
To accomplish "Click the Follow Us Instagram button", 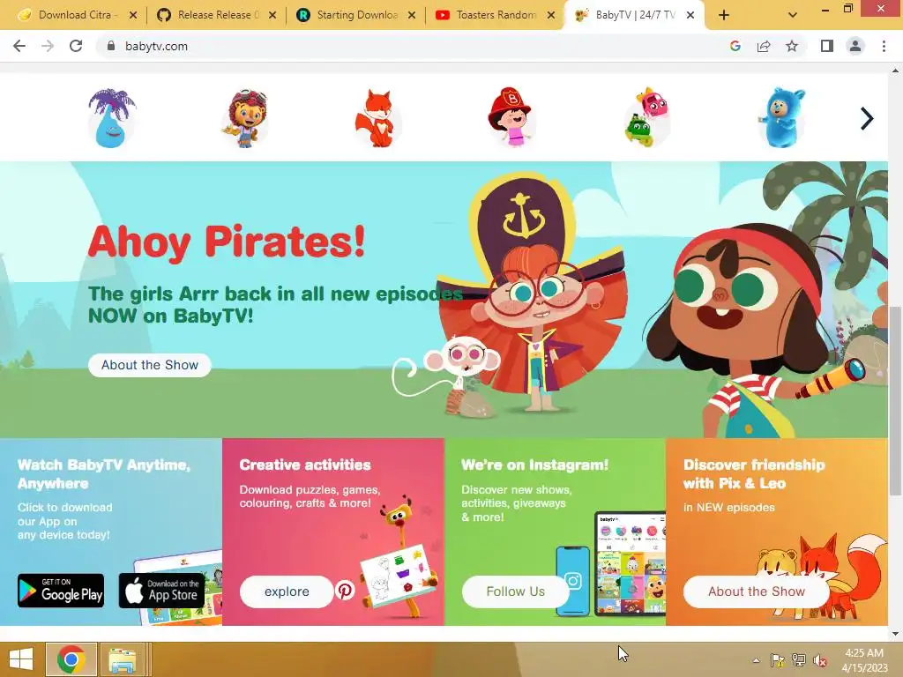I will (x=515, y=591).
